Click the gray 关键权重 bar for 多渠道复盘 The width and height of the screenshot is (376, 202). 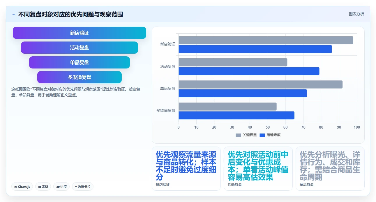227,107
